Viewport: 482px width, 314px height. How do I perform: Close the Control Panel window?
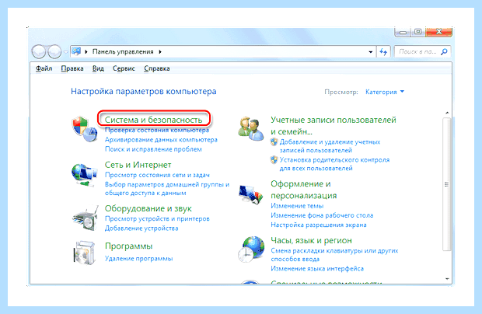439,32
